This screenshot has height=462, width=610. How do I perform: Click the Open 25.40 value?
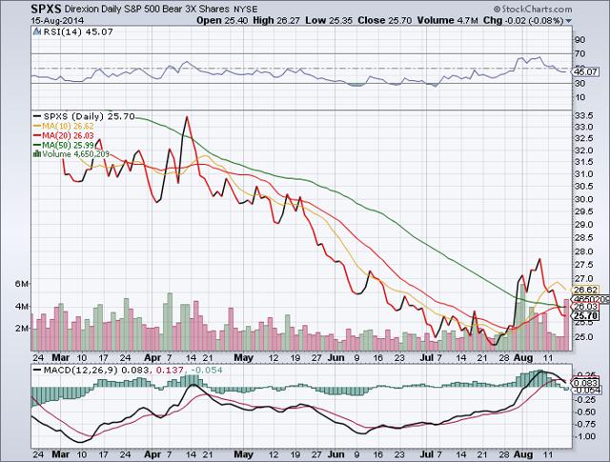(222, 21)
